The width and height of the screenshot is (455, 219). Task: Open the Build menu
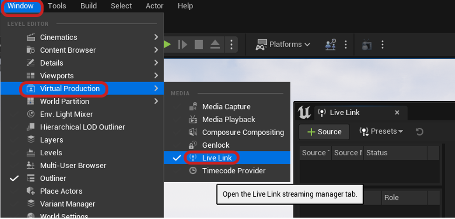88,6
